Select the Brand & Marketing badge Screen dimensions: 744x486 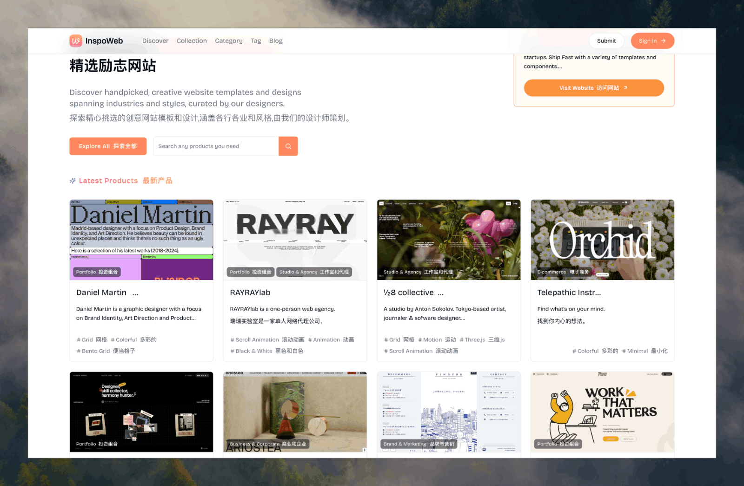point(418,444)
